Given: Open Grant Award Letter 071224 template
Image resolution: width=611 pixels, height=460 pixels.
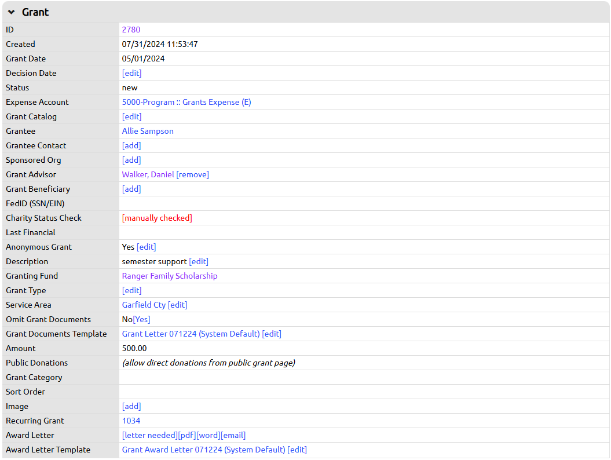Looking at the screenshot, I should pos(204,450).
